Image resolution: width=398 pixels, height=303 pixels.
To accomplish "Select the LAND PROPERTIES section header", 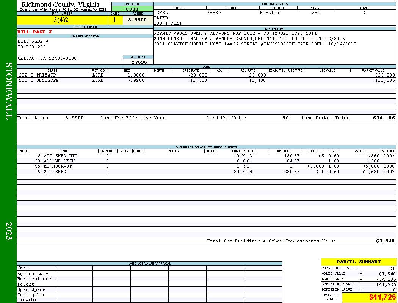I will (x=274, y=4).
